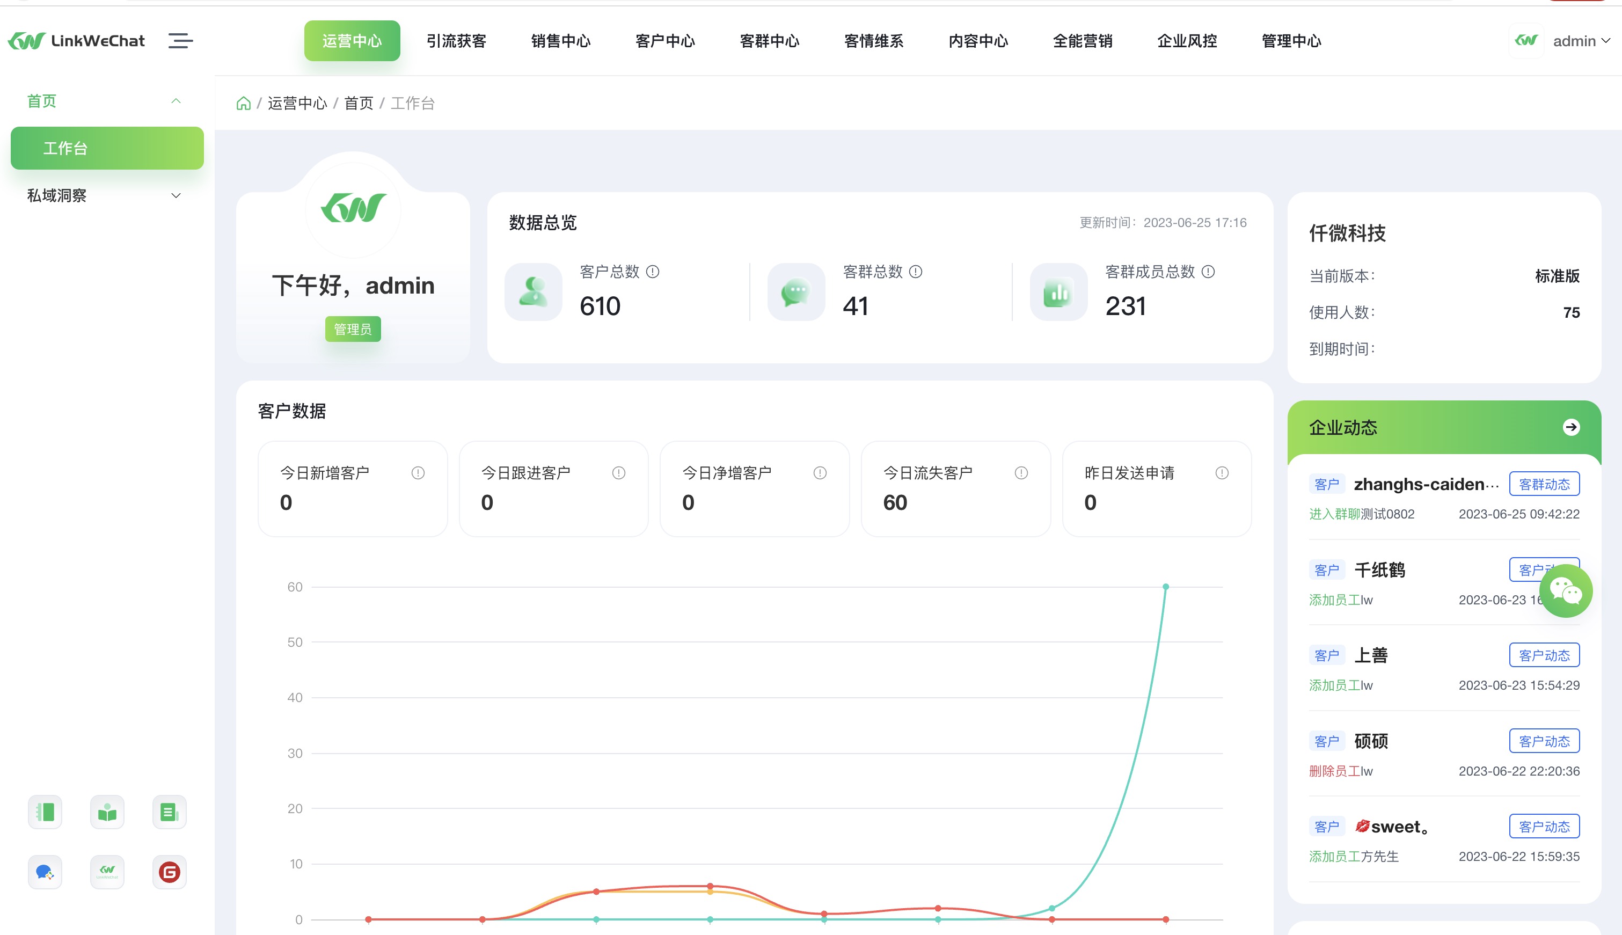The image size is (1622, 935).
Task: Click the home icon in breadcrumb
Action: coord(243,104)
